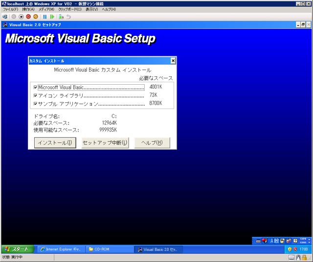This screenshot has height=262, width=313.
Task: Click the 17:00 tray clock
Action: coord(304,249)
